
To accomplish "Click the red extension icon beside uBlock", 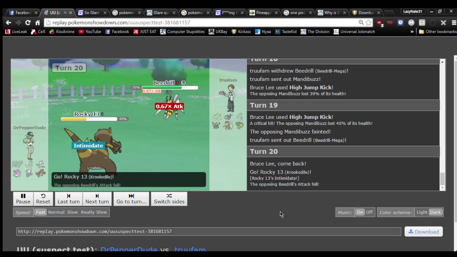I will pyautogui.click(x=390, y=22).
